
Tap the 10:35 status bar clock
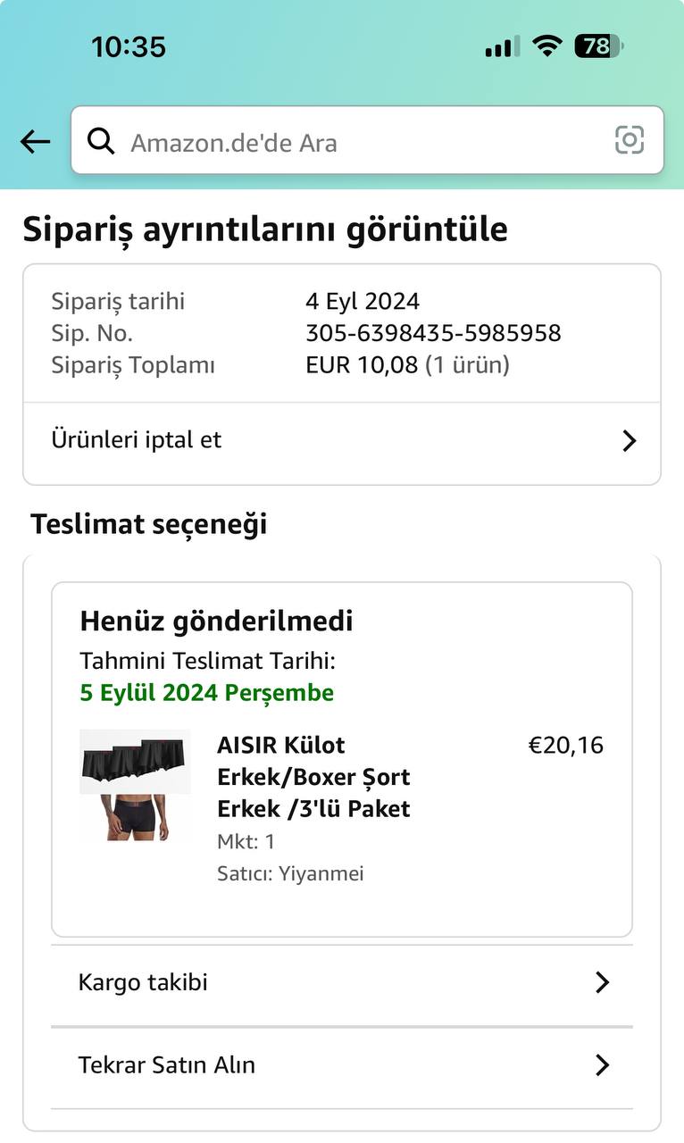[129, 46]
